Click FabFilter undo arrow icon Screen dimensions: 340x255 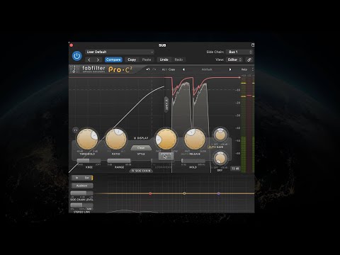tap(148, 69)
